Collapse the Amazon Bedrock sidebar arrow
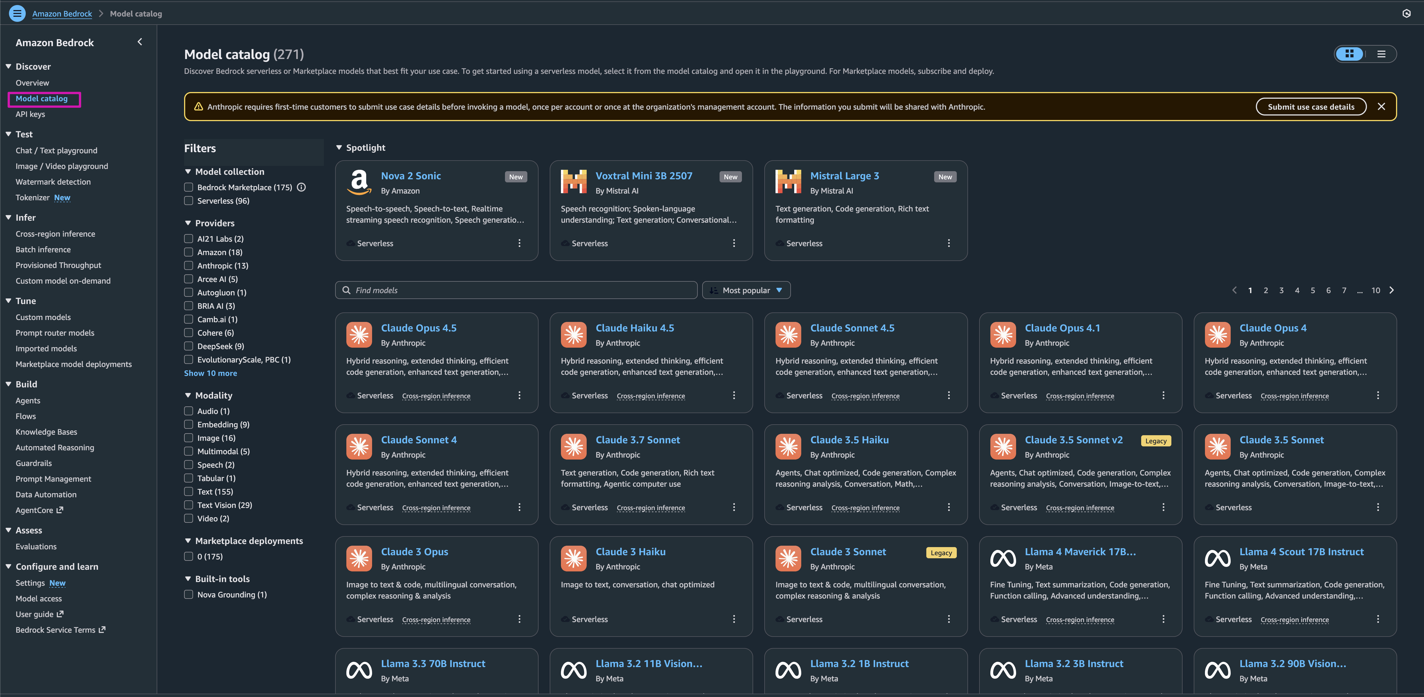1424x697 pixels. coord(140,42)
